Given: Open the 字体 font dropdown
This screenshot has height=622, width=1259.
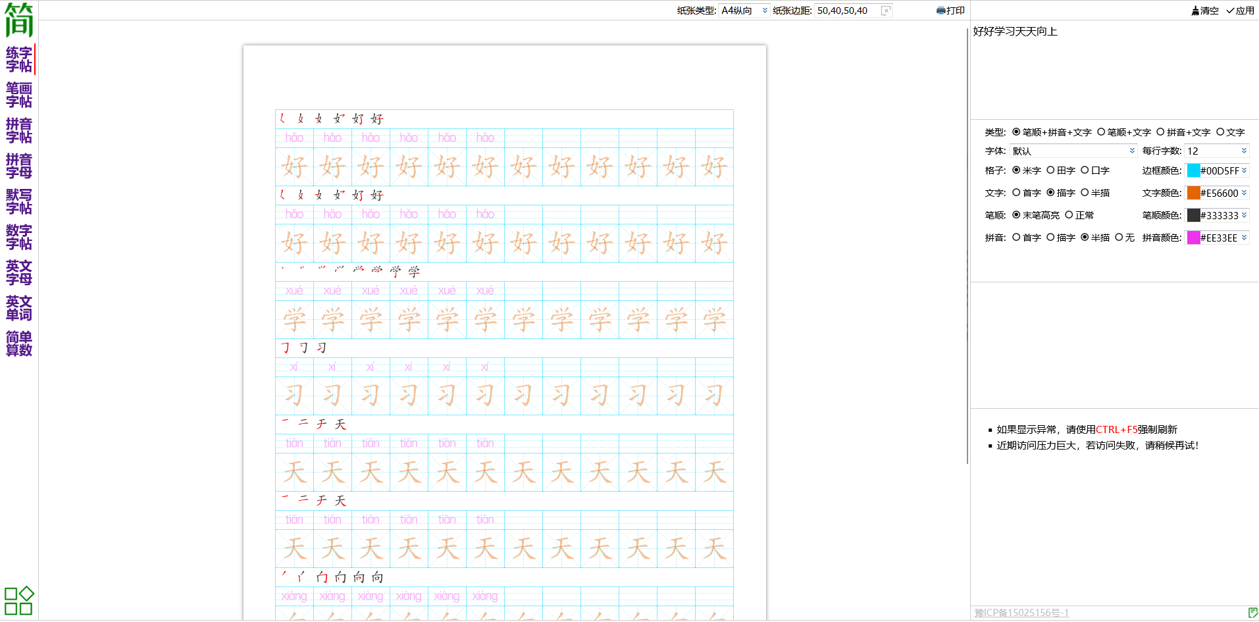Looking at the screenshot, I should 1073,151.
